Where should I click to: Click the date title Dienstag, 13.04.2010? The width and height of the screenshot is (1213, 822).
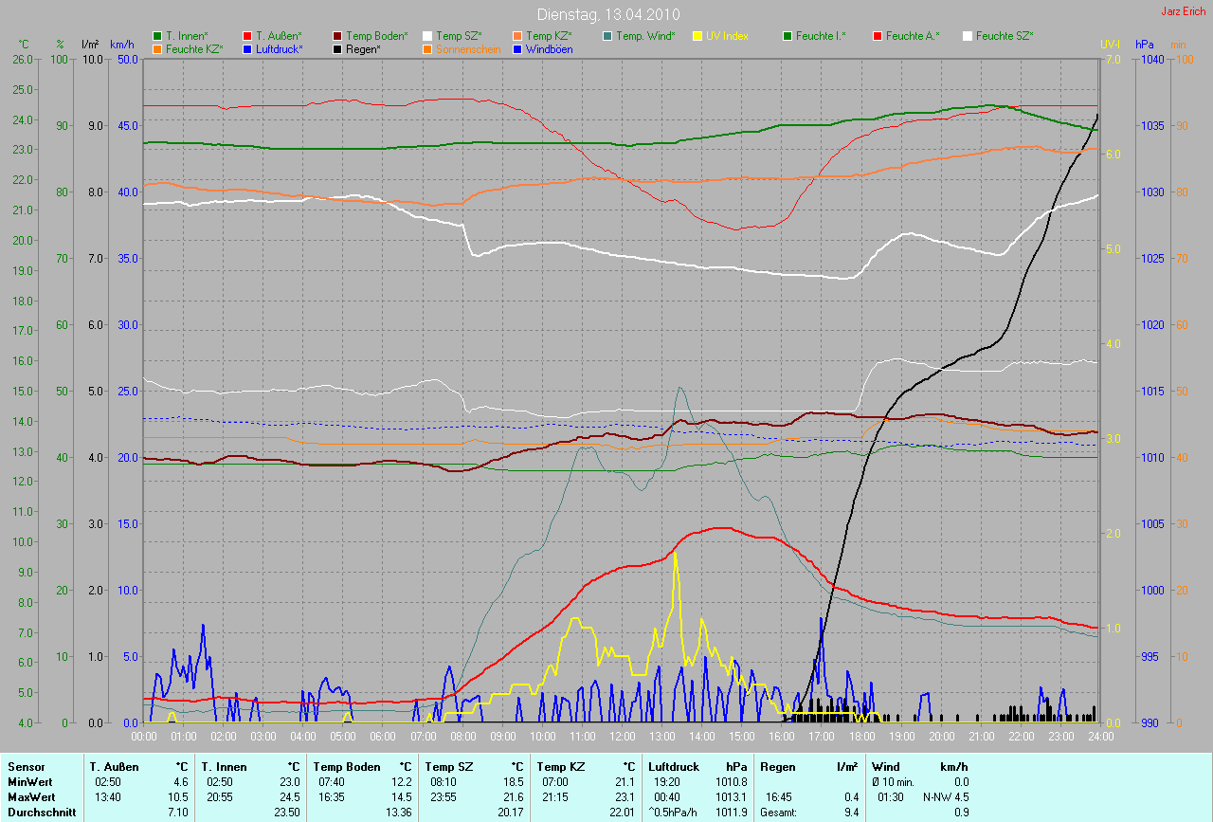point(606,14)
